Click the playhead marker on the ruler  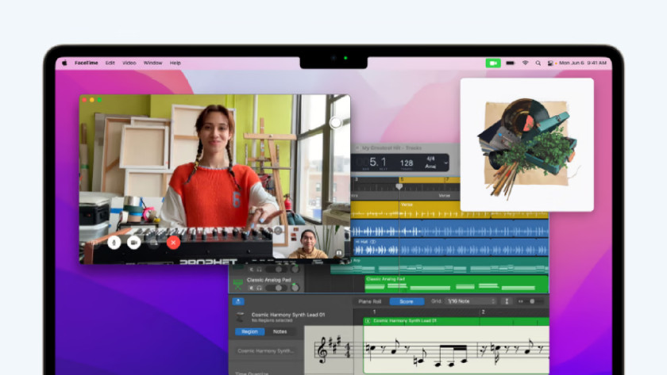tap(399, 186)
